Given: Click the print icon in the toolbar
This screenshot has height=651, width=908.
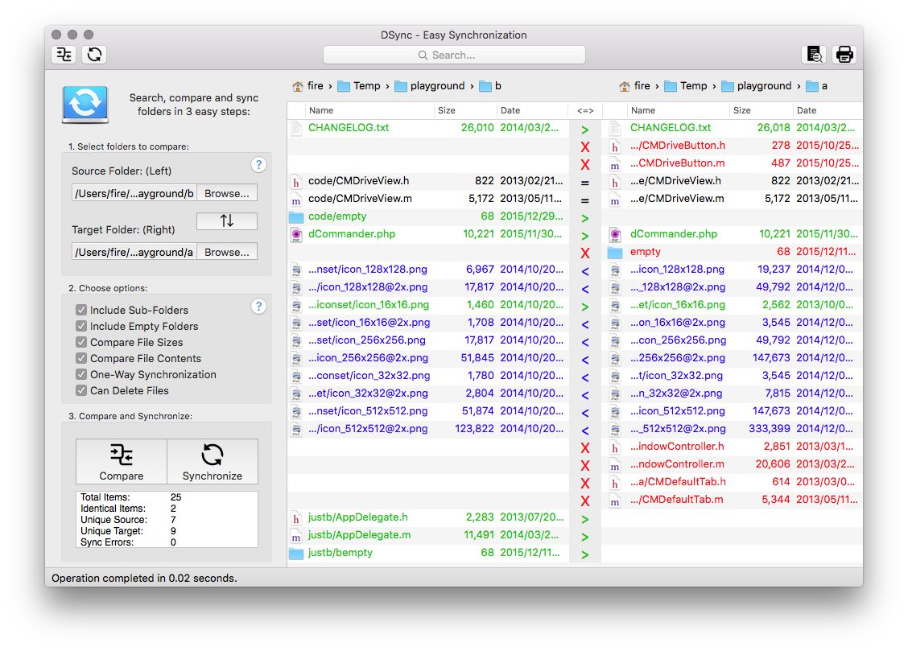Looking at the screenshot, I should [844, 54].
